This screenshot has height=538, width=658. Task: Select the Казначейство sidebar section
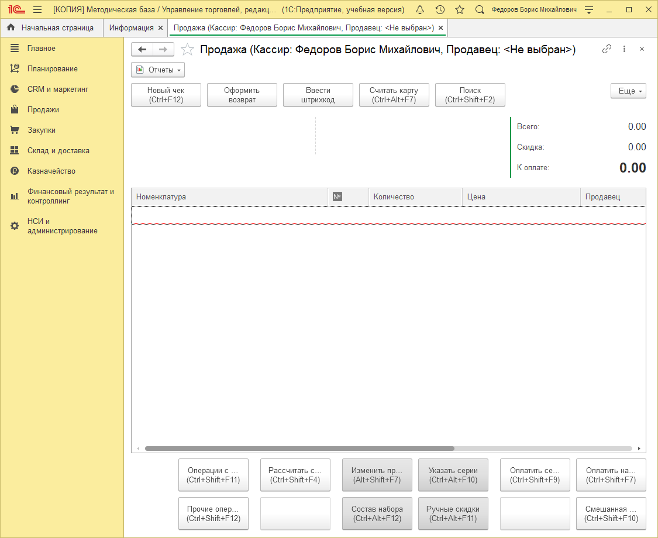point(51,171)
